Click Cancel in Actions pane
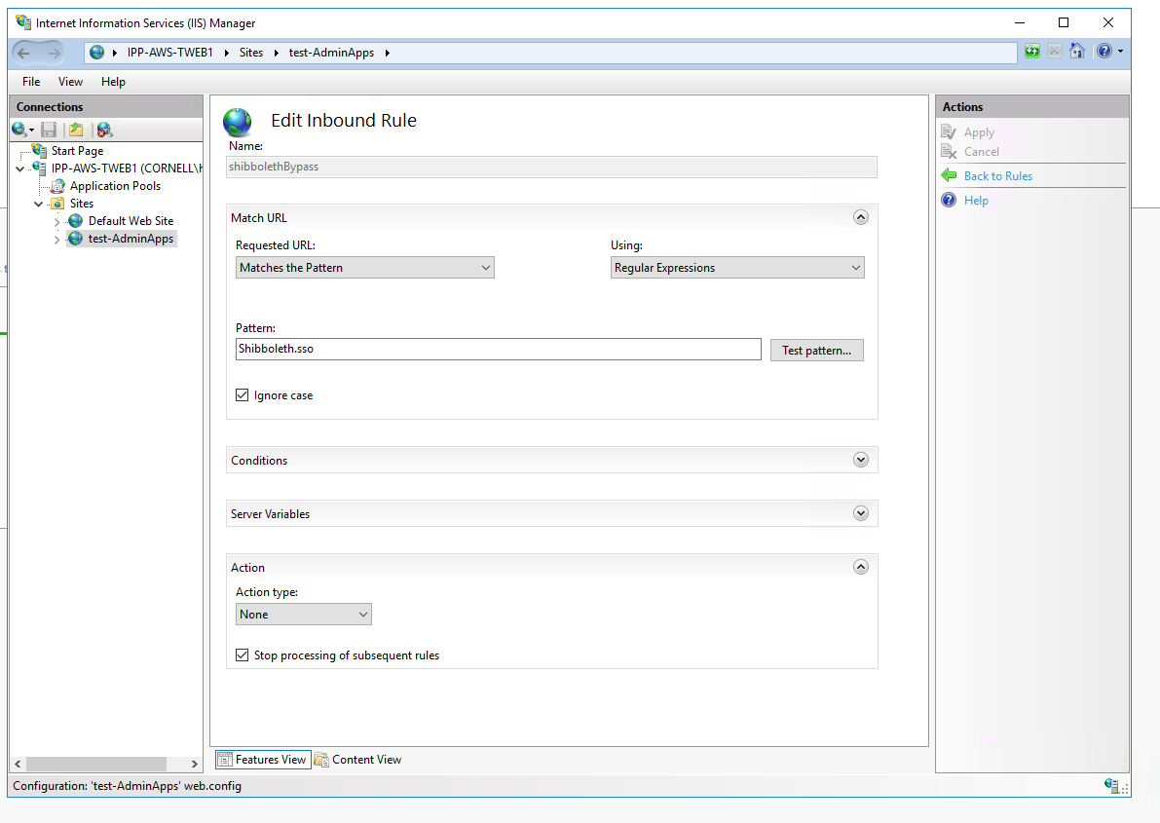 pyautogui.click(x=981, y=152)
